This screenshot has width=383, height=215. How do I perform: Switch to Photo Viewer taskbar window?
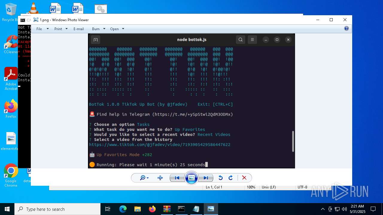pyautogui.click(x=211, y=209)
